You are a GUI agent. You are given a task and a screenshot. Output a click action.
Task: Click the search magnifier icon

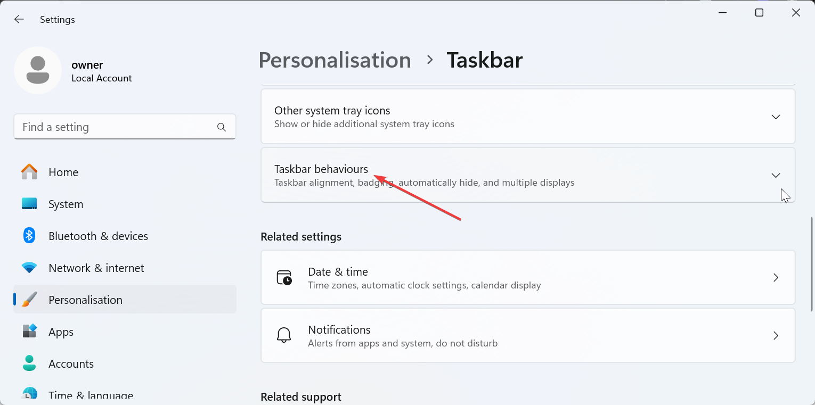pyautogui.click(x=222, y=127)
